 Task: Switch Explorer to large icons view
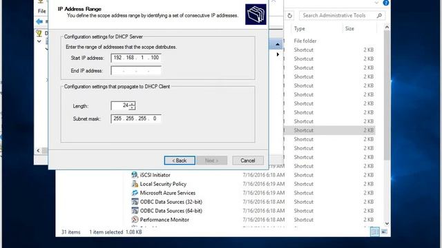coord(384,231)
